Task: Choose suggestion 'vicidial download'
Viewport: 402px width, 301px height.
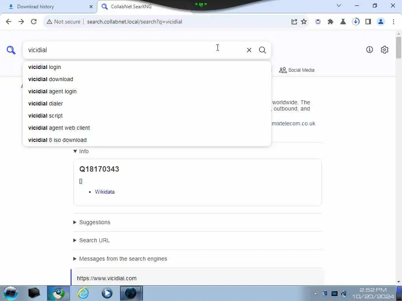Action: (147, 79)
